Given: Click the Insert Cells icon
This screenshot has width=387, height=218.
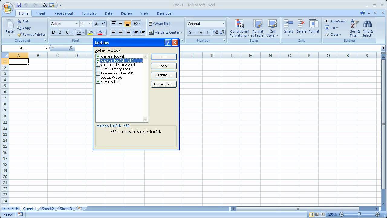Looking at the screenshot, I should click(x=288, y=24).
